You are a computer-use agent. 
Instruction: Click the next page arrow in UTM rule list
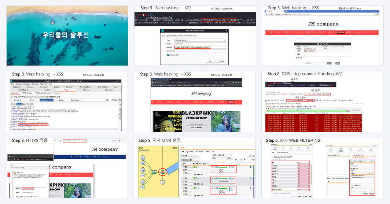[253, 156]
